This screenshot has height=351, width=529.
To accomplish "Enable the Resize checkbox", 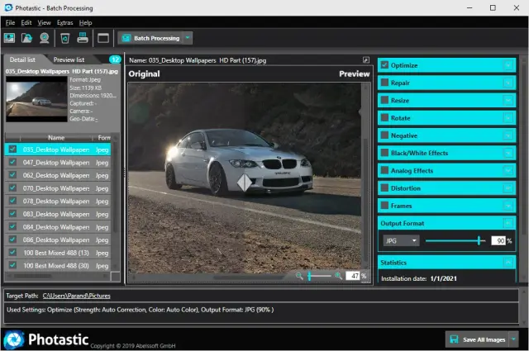I will pyautogui.click(x=384, y=100).
